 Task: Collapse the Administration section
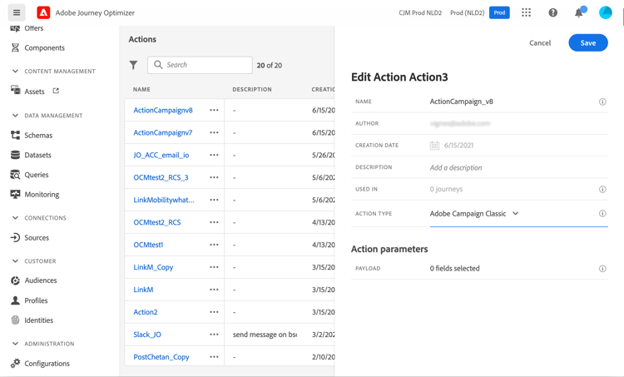coord(15,344)
